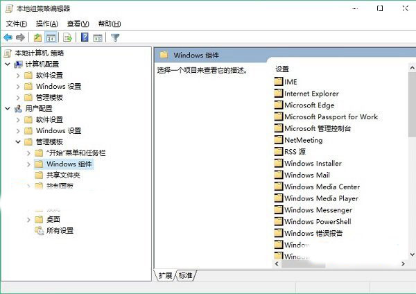Click the IME folder icon
Image resolution: width=416 pixels, height=294 pixels.
[x=279, y=81]
